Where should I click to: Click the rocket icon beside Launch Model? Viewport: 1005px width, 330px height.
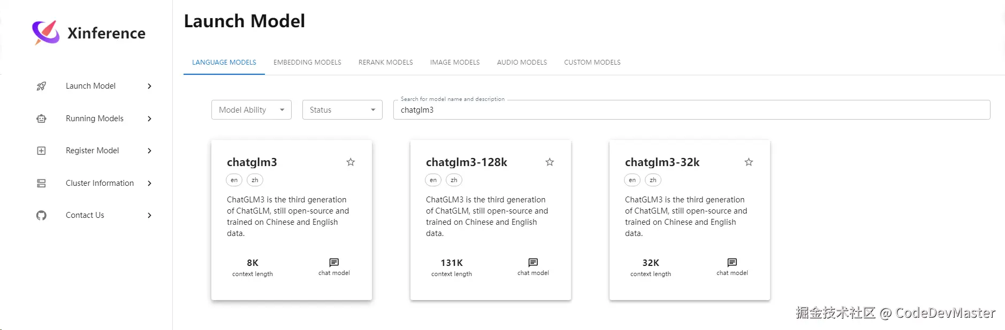coord(41,86)
